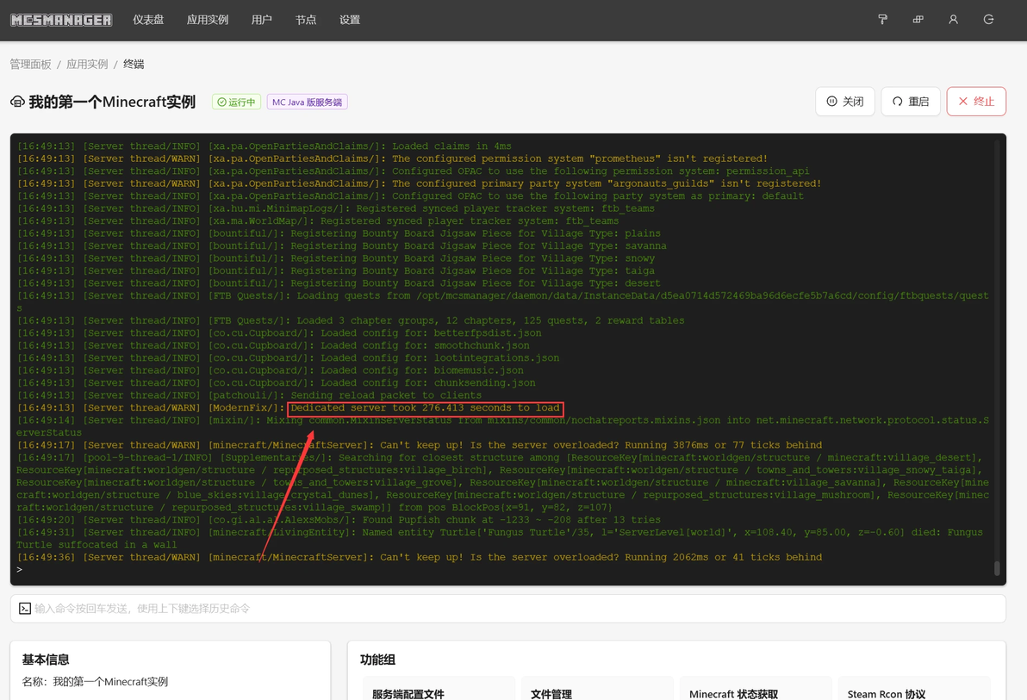This screenshot has height=700, width=1027.
Task: Click the instance cloud icon beside title
Action: coord(18,102)
